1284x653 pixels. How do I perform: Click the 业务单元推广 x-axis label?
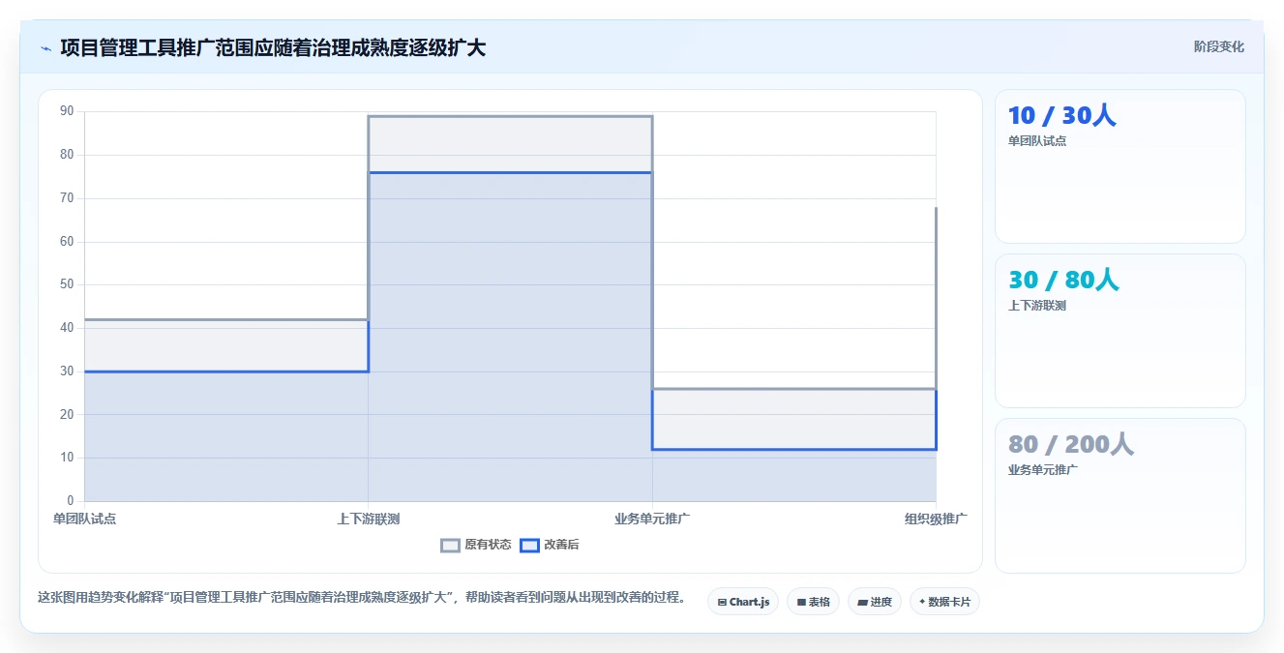(652, 519)
